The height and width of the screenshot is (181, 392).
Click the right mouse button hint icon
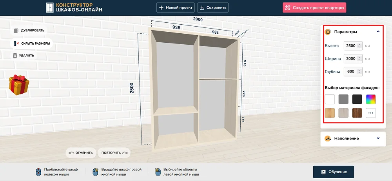(95, 172)
